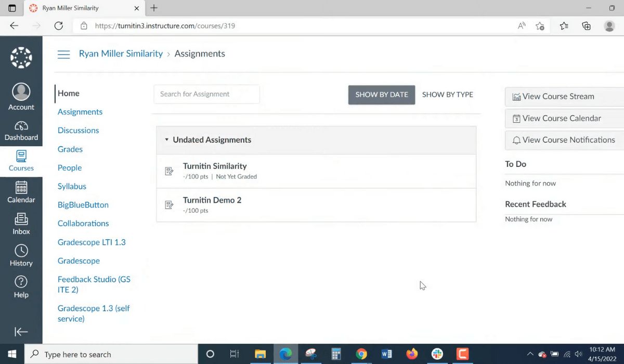This screenshot has height=364, width=624.
Task: Open taskbar clock and date
Action: 603,354
